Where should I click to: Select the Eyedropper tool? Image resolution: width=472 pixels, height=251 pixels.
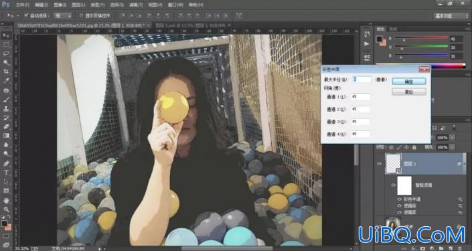[x=6, y=81]
